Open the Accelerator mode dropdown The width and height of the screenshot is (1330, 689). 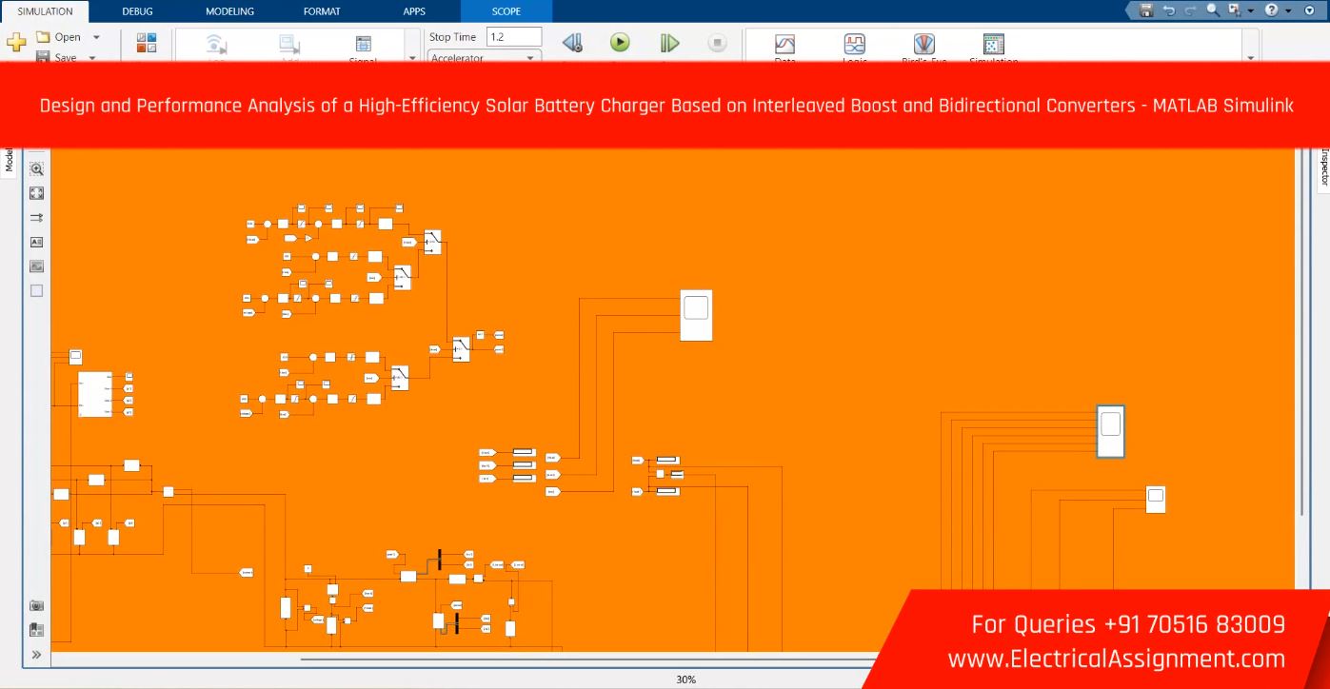click(530, 58)
